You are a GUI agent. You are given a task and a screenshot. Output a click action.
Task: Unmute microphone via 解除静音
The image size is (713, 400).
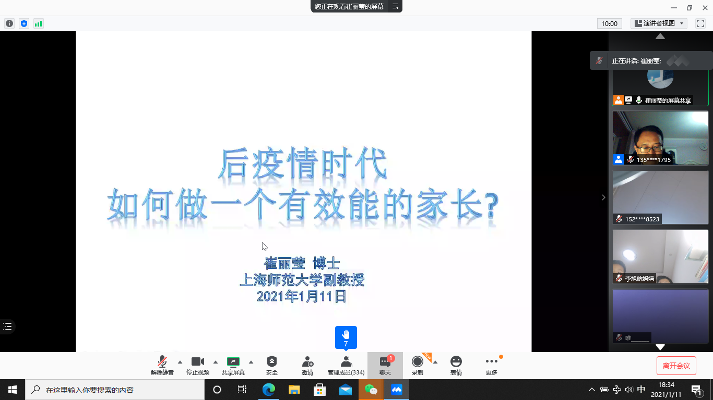click(162, 365)
